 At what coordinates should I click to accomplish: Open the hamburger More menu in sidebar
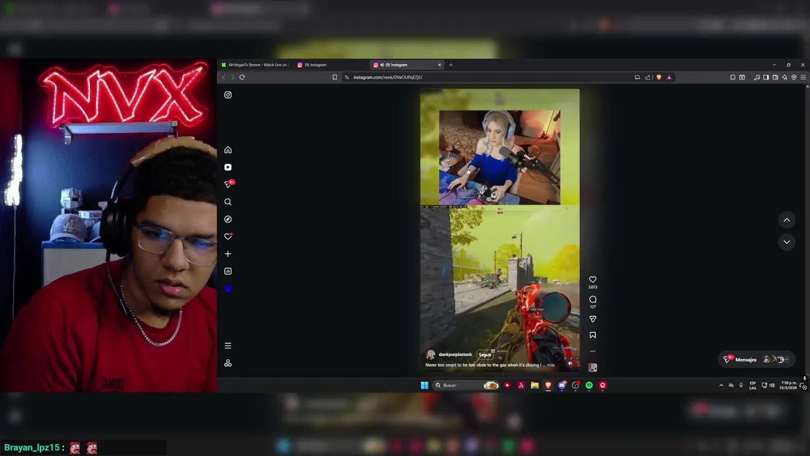pyautogui.click(x=228, y=346)
